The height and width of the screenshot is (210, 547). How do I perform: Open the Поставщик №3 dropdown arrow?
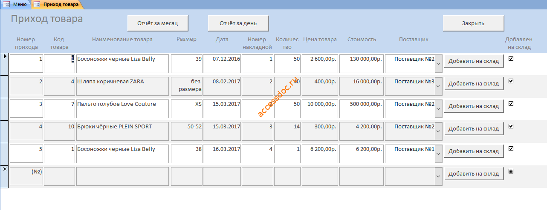[x=438, y=86]
